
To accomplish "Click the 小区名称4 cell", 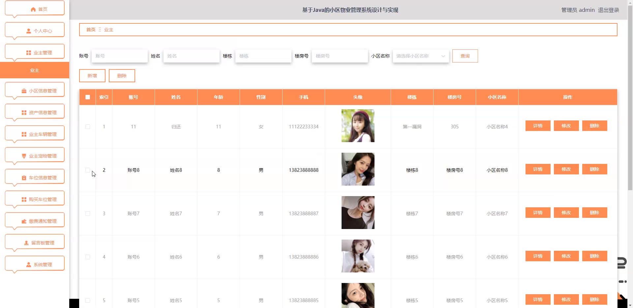I will coord(497,127).
